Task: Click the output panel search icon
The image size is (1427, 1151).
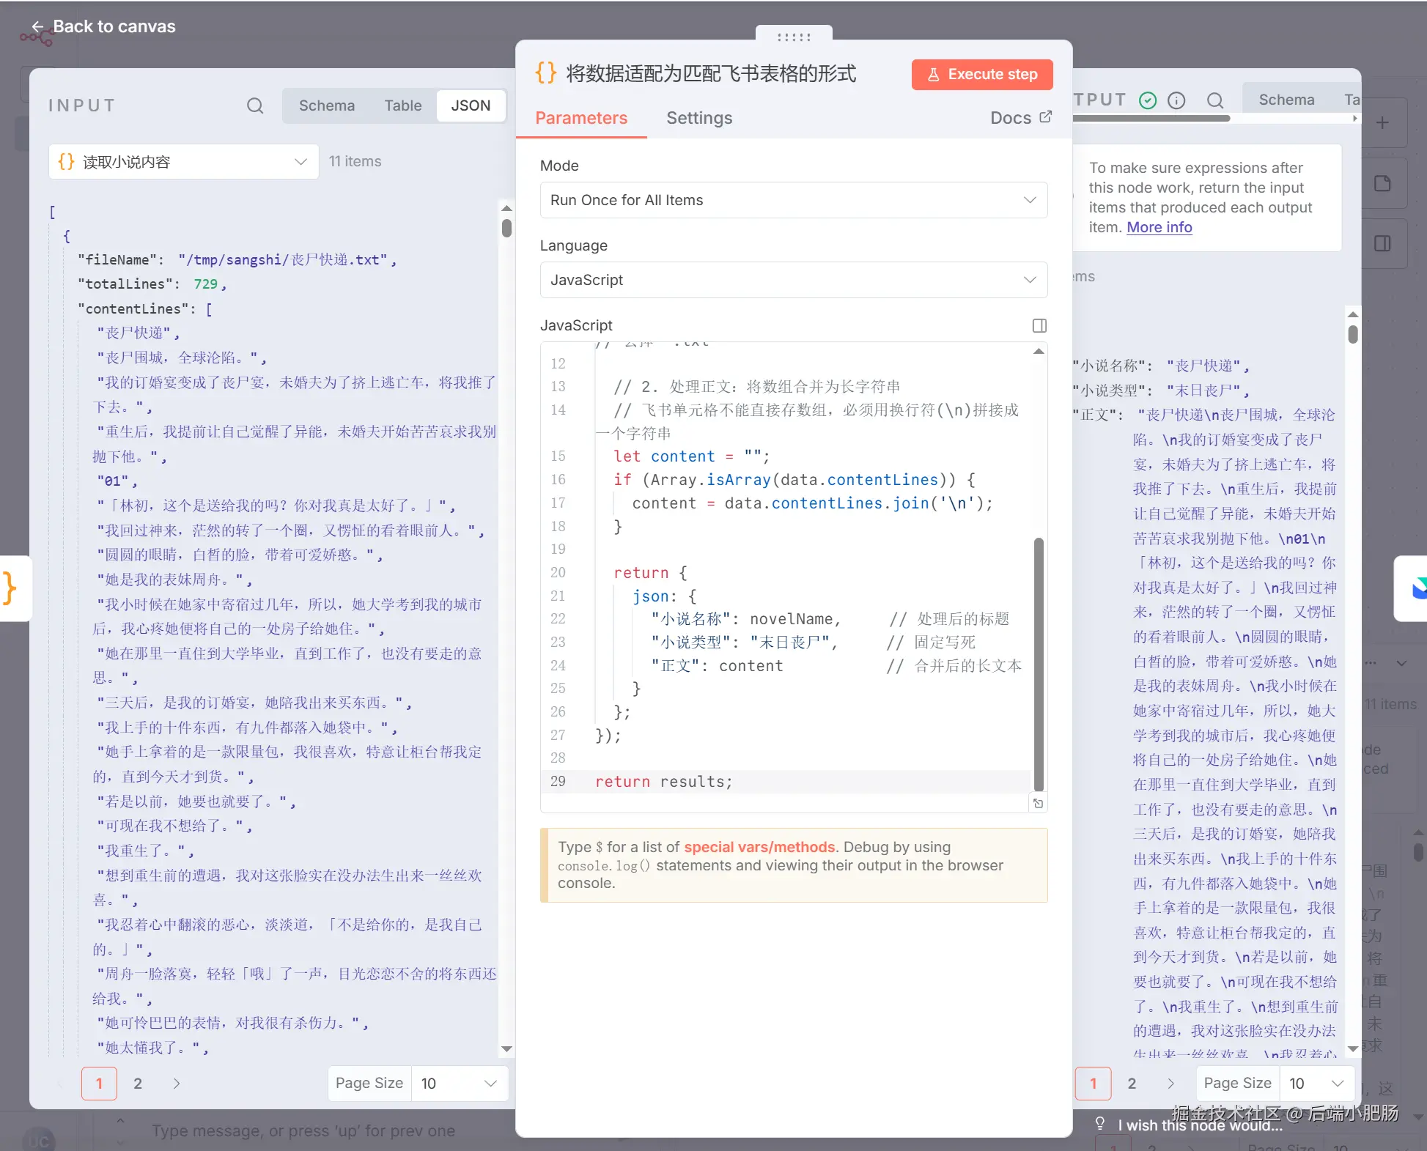Action: [x=1214, y=100]
